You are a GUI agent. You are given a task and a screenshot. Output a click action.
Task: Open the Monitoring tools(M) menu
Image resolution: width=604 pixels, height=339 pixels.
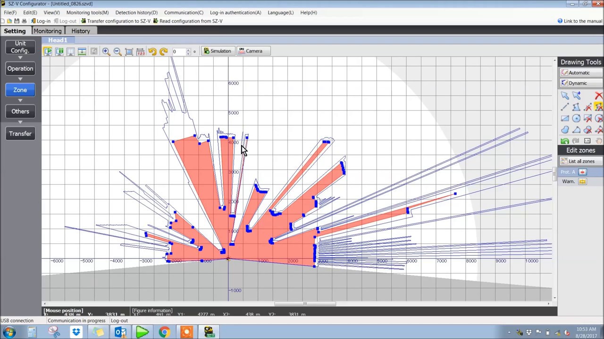[x=87, y=13]
